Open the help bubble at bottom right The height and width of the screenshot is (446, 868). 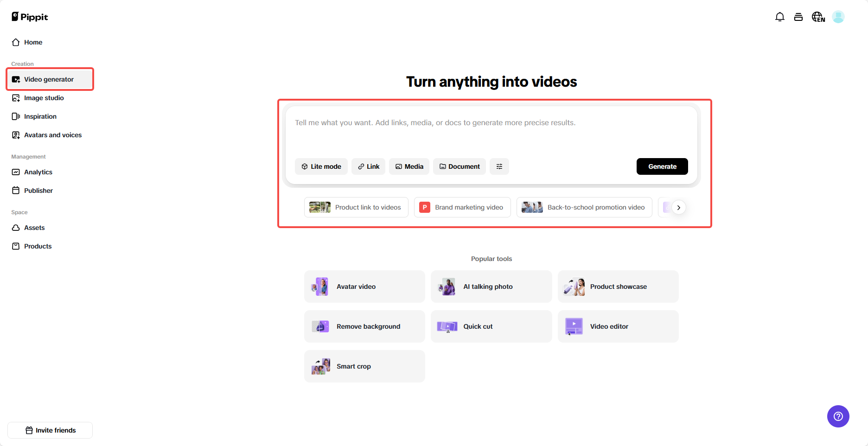point(838,416)
